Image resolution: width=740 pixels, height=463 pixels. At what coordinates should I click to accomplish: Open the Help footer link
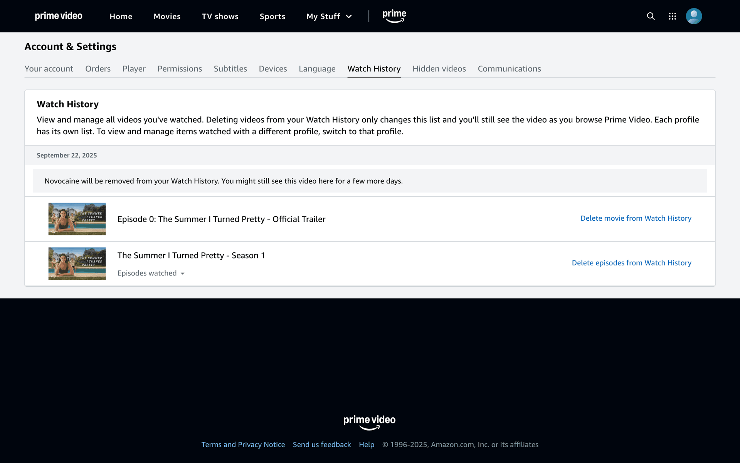point(367,444)
